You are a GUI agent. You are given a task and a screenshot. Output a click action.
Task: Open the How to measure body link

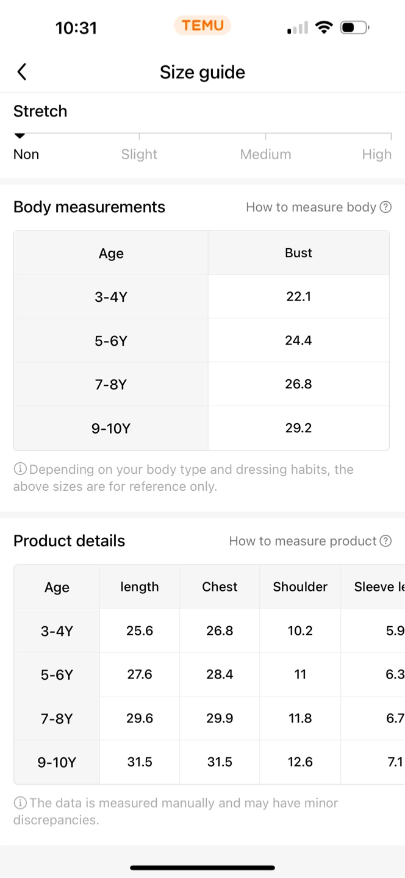(311, 207)
